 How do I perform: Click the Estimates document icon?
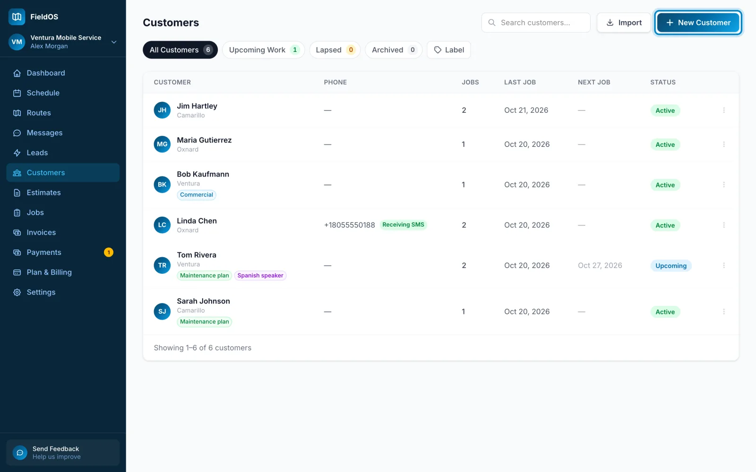tap(17, 193)
